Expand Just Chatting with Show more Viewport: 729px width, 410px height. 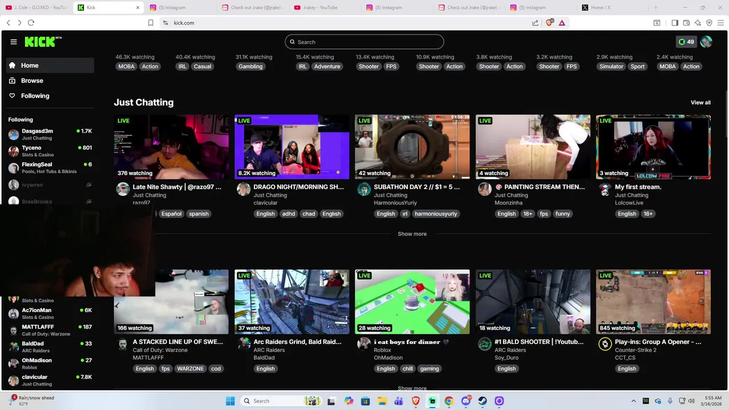[412, 234]
